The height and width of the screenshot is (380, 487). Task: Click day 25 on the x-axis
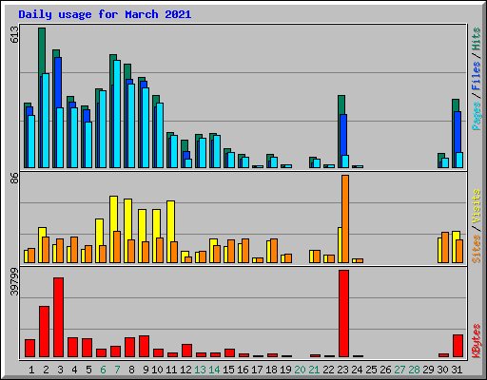(371, 370)
